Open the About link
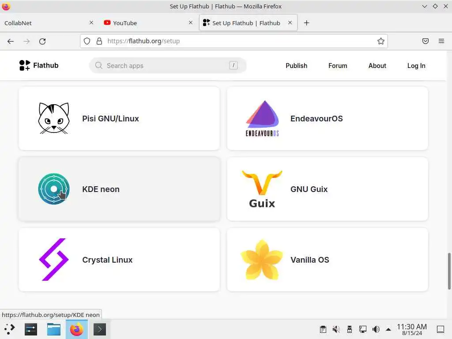Screen dimensions: 452x339 coord(377,66)
